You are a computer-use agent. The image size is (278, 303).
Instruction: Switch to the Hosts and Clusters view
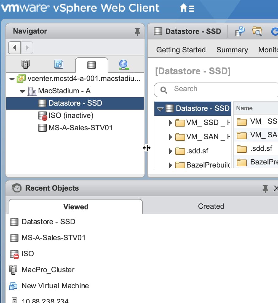pos(26,64)
